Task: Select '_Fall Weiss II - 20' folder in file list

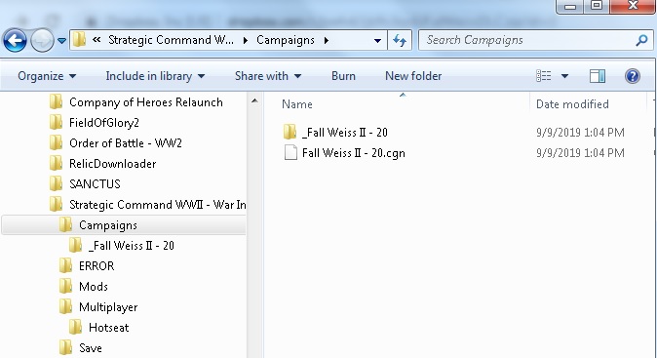Action: click(345, 133)
